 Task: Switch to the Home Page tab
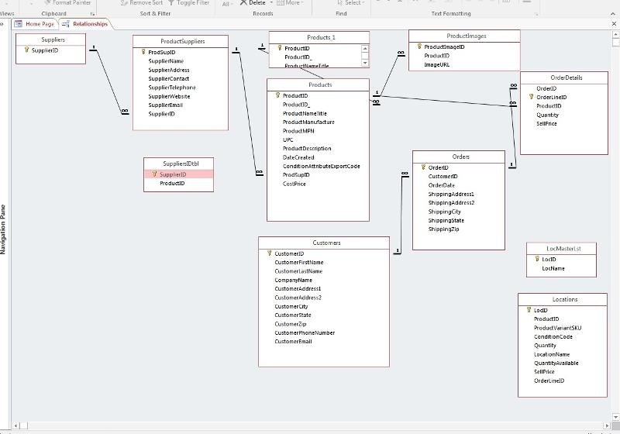click(x=36, y=24)
